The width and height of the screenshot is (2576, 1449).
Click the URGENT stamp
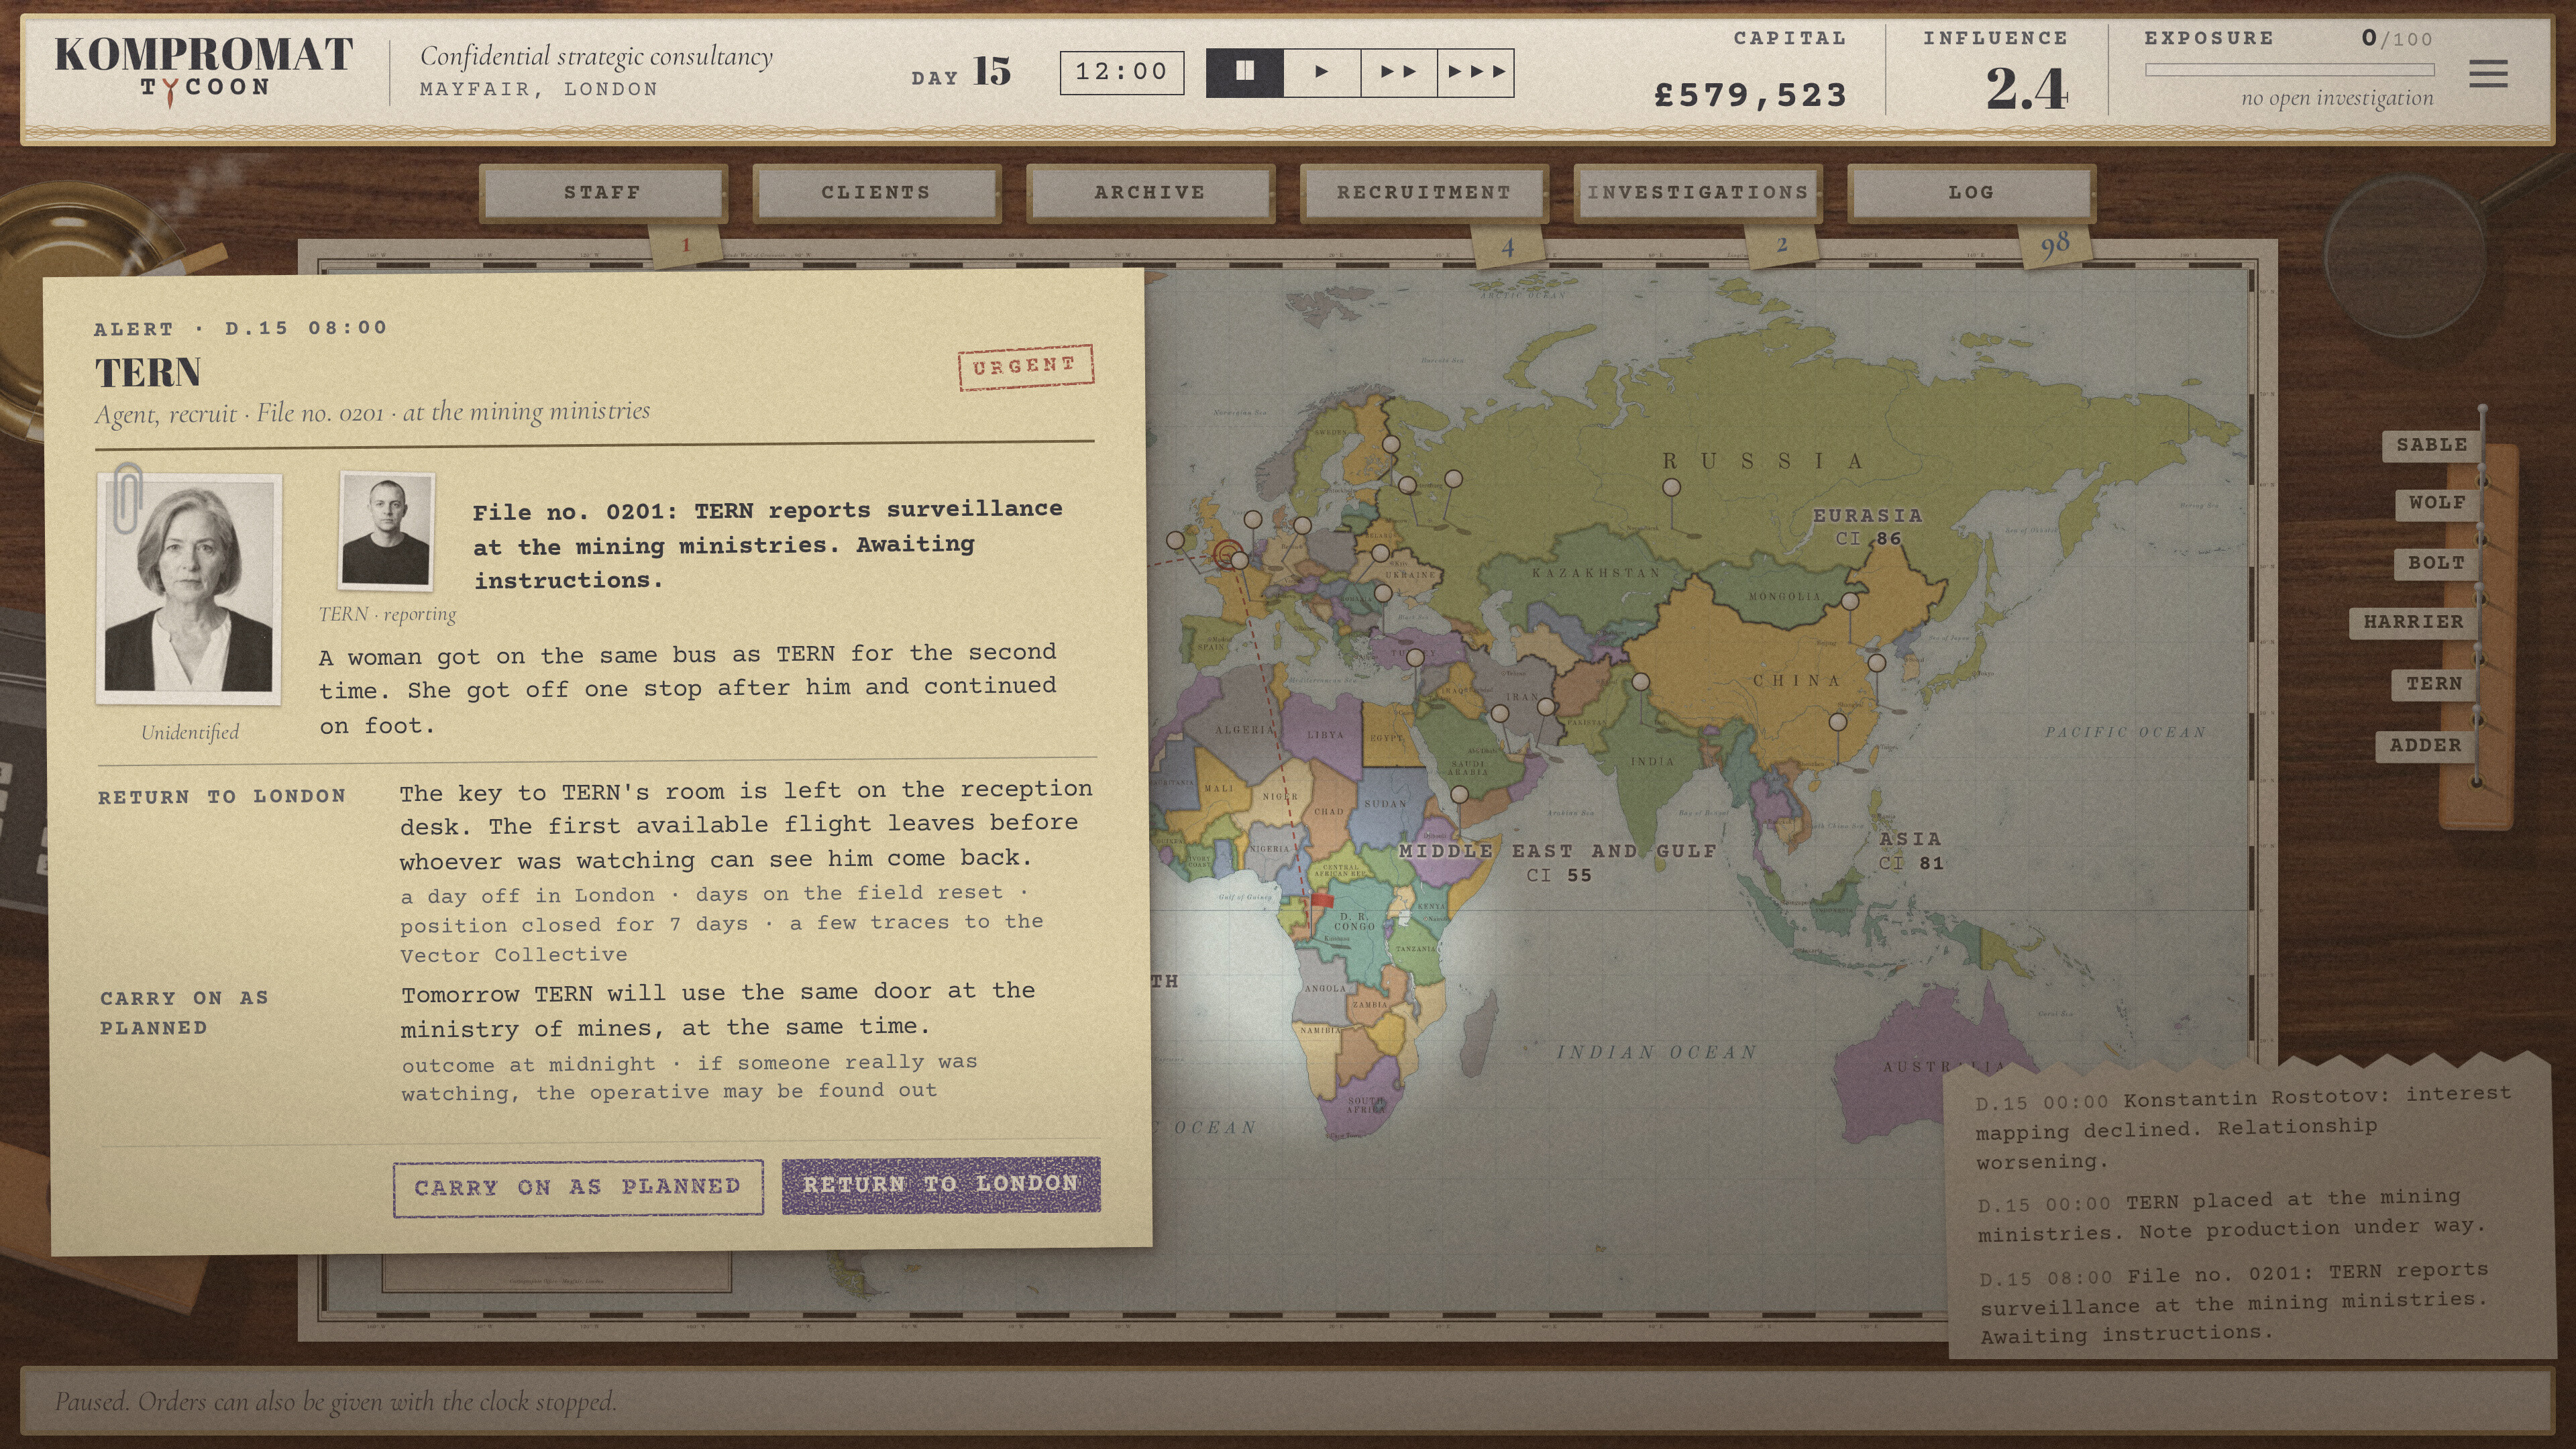1026,367
